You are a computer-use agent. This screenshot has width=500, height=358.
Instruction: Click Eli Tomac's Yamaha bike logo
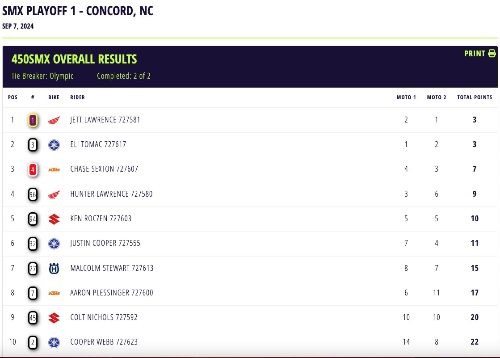click(54, 145)
